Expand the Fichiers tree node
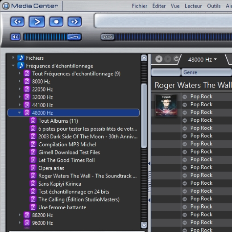Viewport: 232px width, 232px height. pyautogui.click(x=13, y=58)
